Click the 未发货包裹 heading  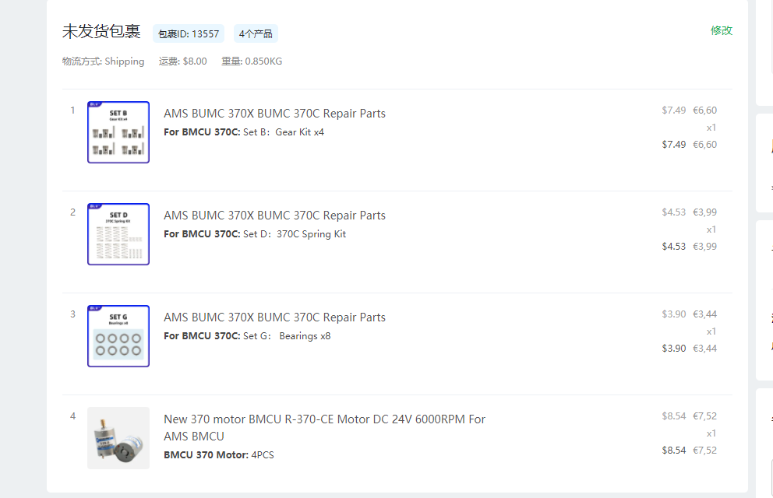[101, 32]
